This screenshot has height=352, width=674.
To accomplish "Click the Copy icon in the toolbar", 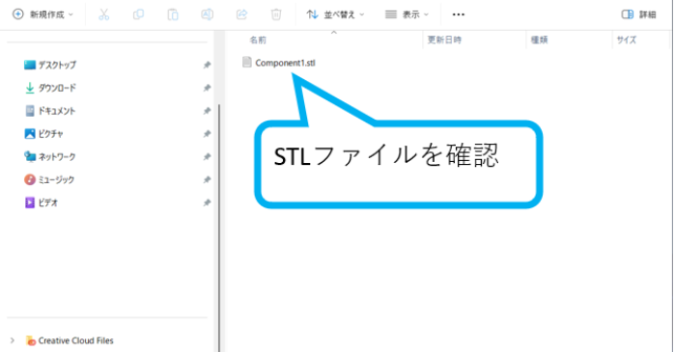I will pos(138,14).
